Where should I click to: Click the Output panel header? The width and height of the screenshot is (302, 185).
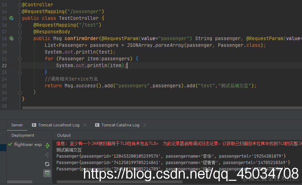(x=64, y=135)
